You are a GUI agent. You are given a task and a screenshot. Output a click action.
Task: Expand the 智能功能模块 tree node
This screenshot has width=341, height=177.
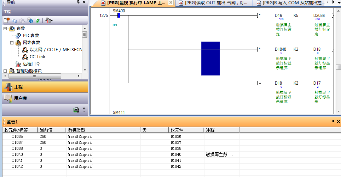pyautogui.click(x=5, y=71)
